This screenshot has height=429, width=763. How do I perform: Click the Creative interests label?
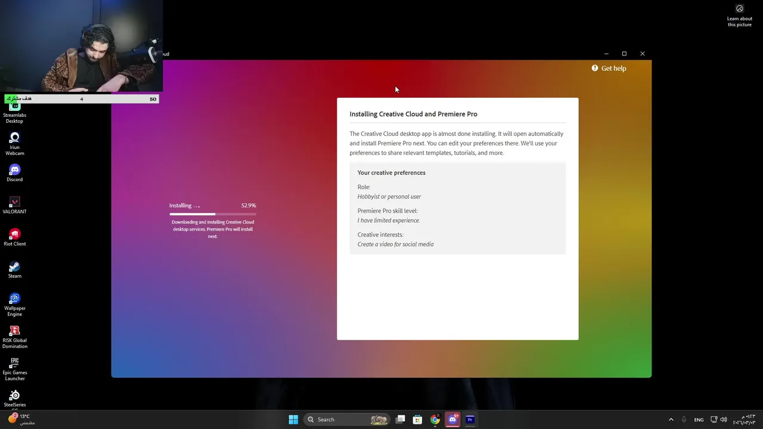click(380, 235)
